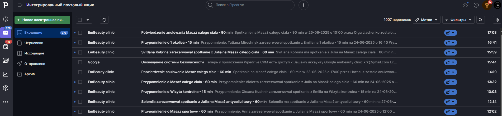502x116 pixels.
Task: Click the refresh inbox icon
Action: pyautogui.click(x=104, y=20)
